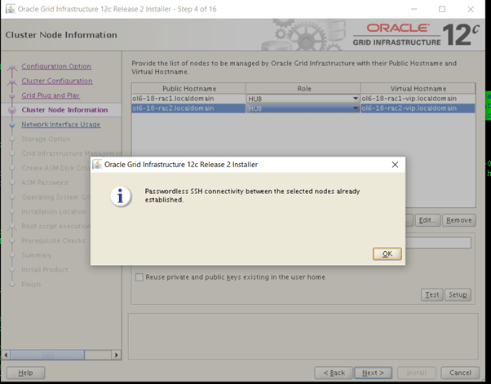Viewport: 491px width, 384px height.
Task: Click the step marker beside Network Interface Usage
Action: 12,125
